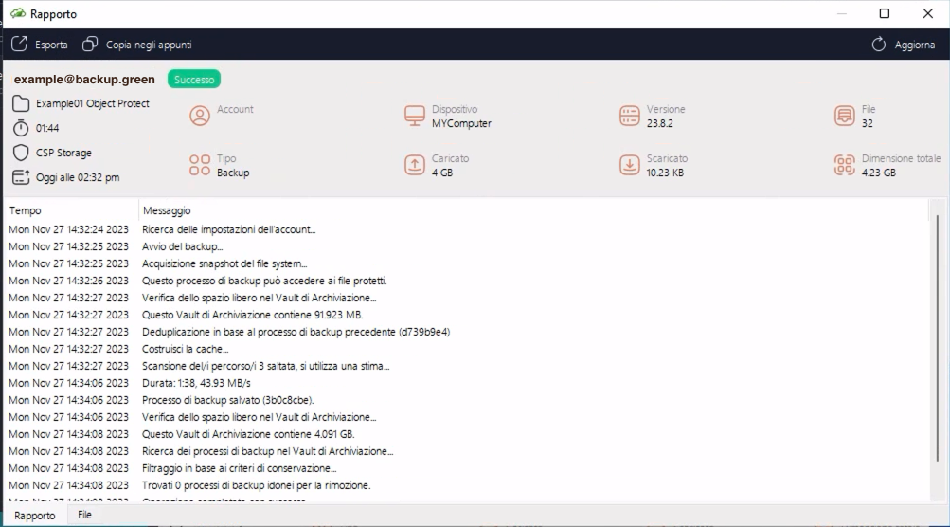Click the Tipo Backup icon
This screenshot has width=950, height=527.
[x=200, y=165]
